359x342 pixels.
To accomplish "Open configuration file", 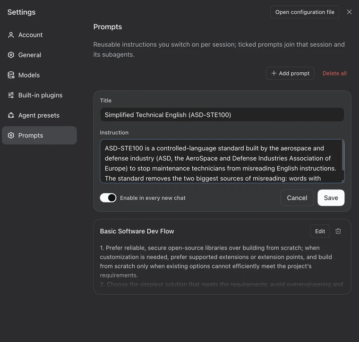I will coord(305,12).
